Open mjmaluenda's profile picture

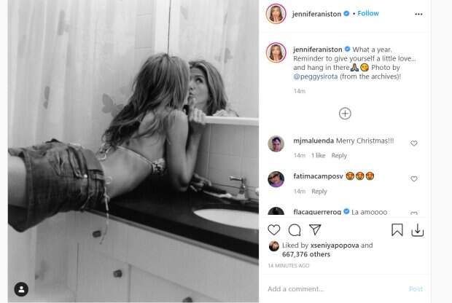click(x=276, y=143)
